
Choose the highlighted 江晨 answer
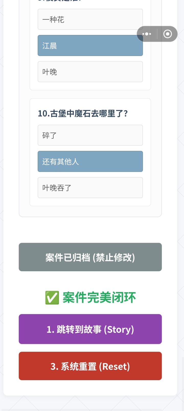click(x=90, y=45)
